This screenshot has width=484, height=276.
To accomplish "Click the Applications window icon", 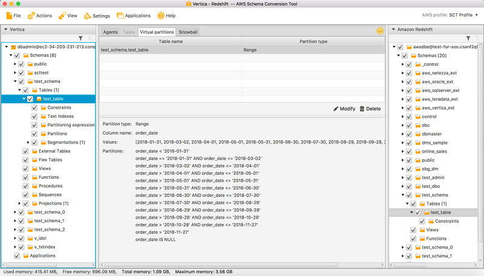I will coord(120,16).
